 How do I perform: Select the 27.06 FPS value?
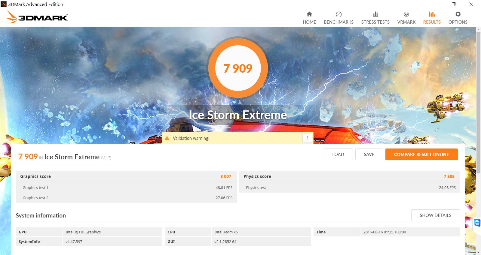tap(224, 198)
